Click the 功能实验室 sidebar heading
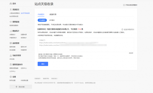The width and height of the screenshot is (153, 93). pyautogui.click(x=17, y=55)
